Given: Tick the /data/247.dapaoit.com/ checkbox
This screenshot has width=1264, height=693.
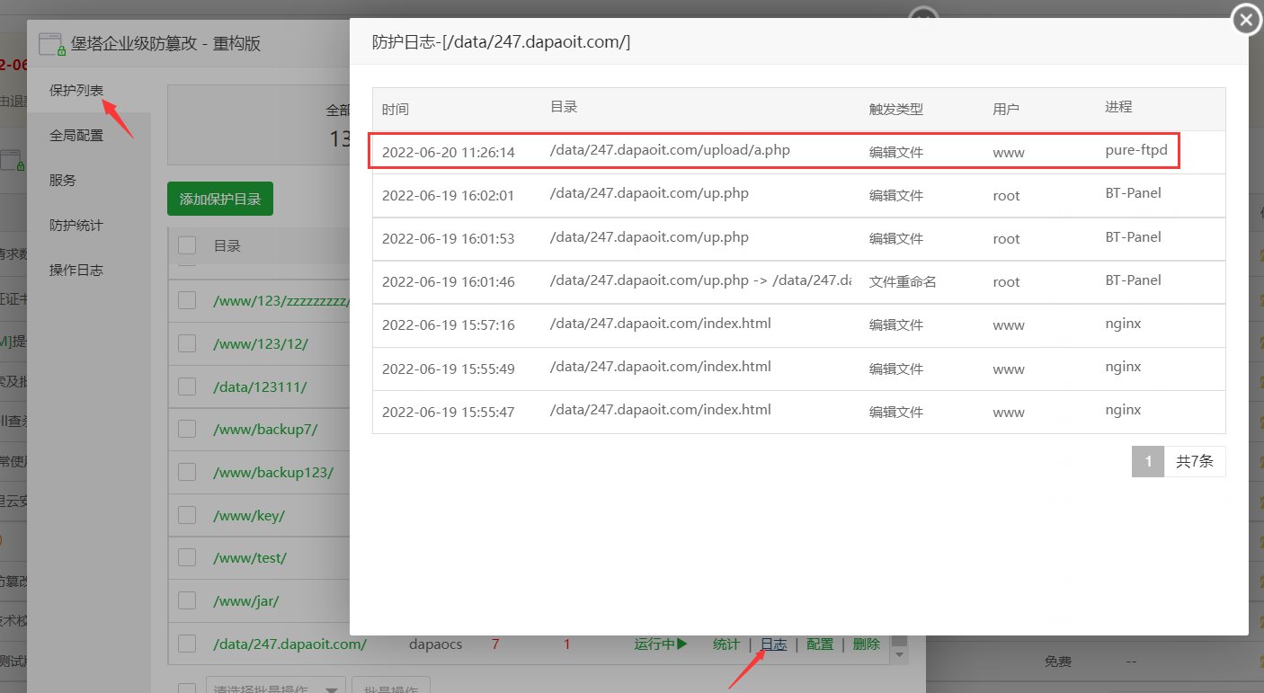Looking at the screenshot, I should click(x=187, y=644).
